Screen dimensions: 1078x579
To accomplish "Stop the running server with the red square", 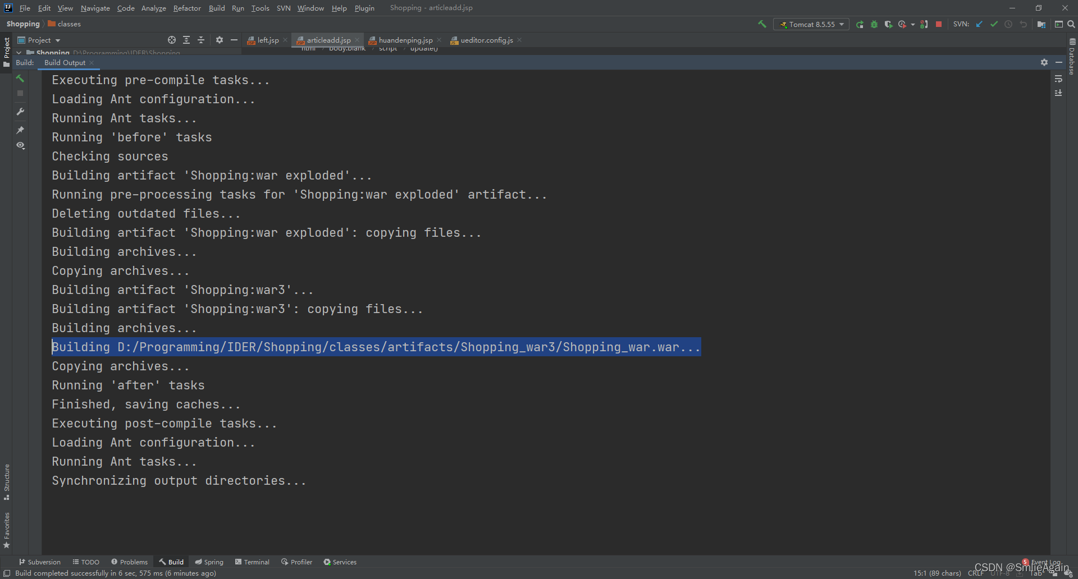I will pos(939,24).
